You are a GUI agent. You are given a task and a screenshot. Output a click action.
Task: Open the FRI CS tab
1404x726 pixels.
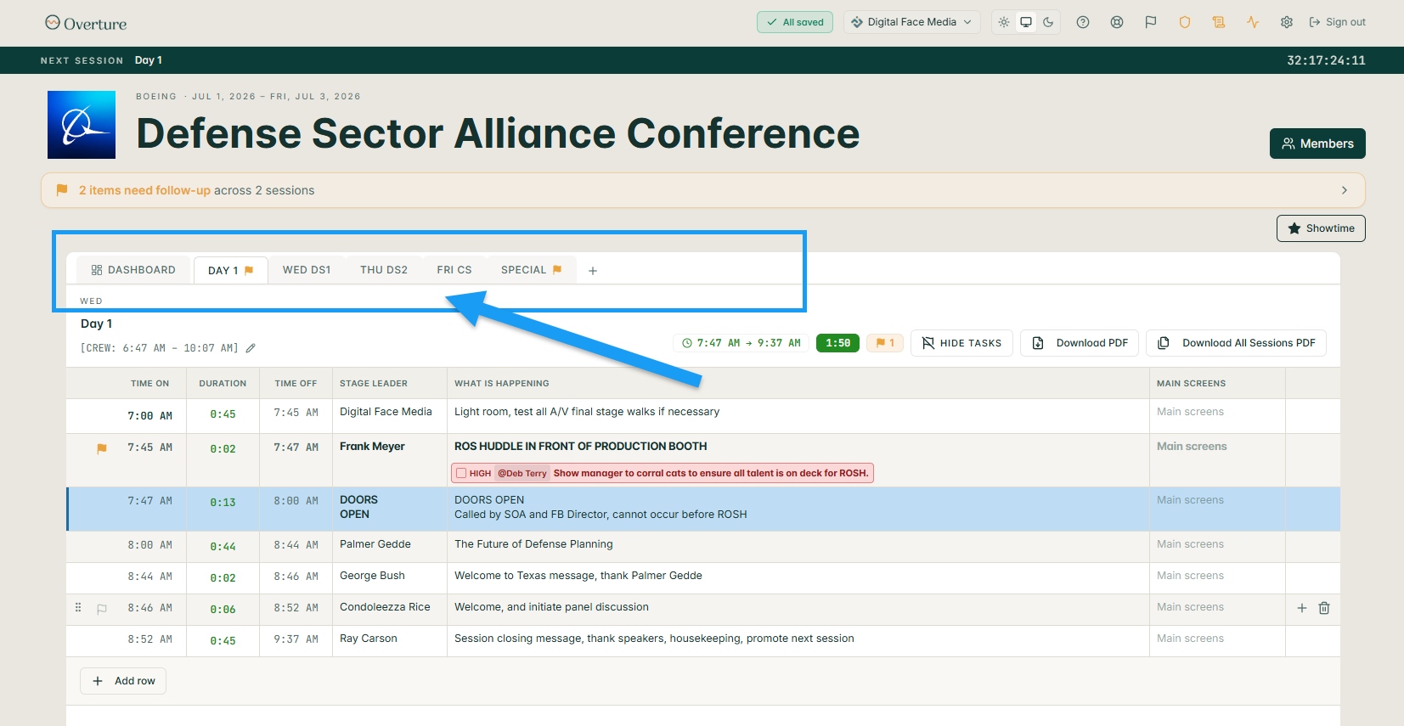(454, 270)
